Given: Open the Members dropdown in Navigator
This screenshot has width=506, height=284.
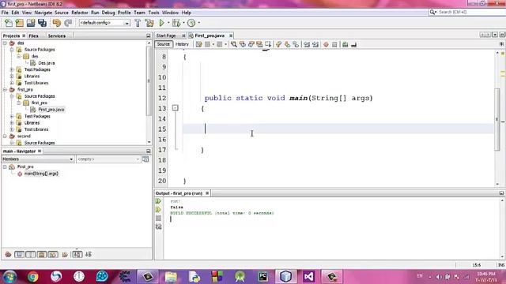Looking at the screenshot, I should pyautogui.click(x=71, y=159).
